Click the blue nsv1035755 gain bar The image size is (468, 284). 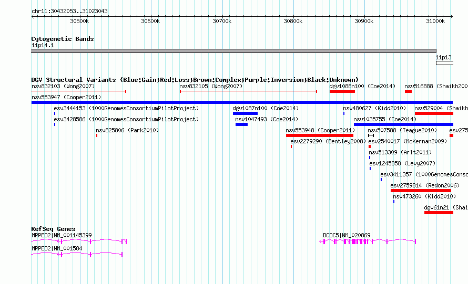[403, 124]
